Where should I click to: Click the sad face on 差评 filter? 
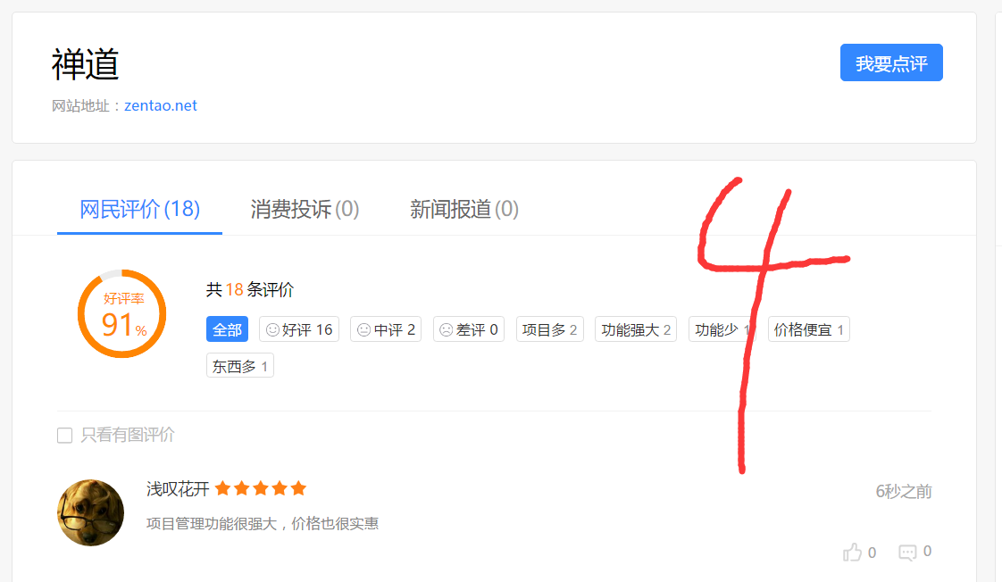[446, 330]
